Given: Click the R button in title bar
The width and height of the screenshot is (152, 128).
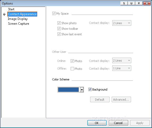Looking at the screenshot, I should (x=139, y=3).
